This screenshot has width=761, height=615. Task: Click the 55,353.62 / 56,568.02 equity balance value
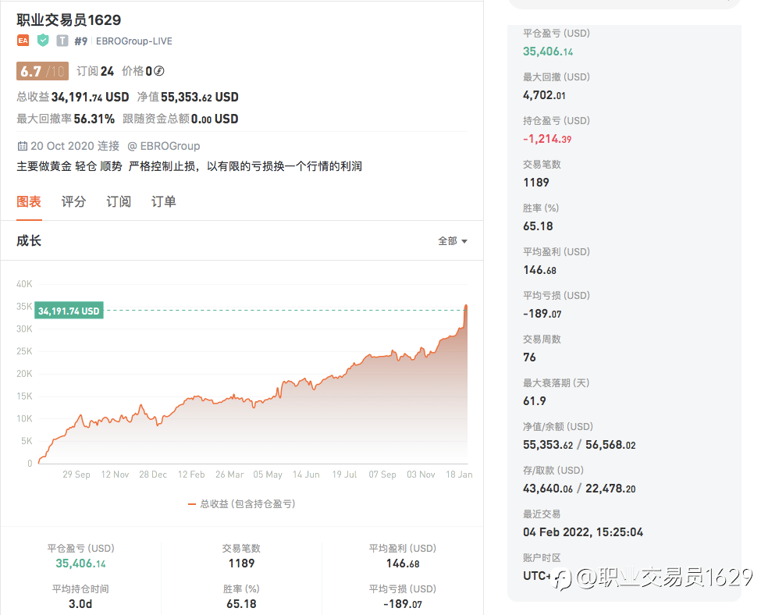coord(579,445)
